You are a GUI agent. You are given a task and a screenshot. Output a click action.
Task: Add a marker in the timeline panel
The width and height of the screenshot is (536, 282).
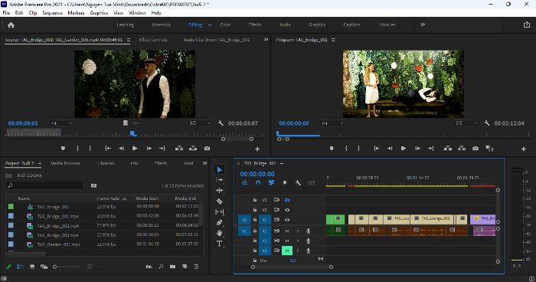[x=285, y=182]
